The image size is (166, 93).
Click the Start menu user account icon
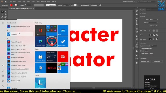(x=3, y=65)
